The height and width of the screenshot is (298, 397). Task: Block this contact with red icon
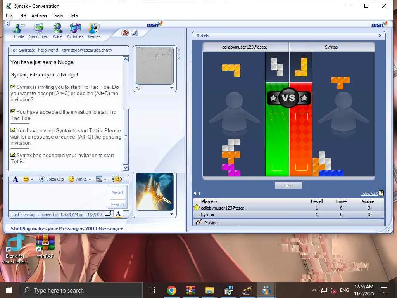tap(125, 33)
